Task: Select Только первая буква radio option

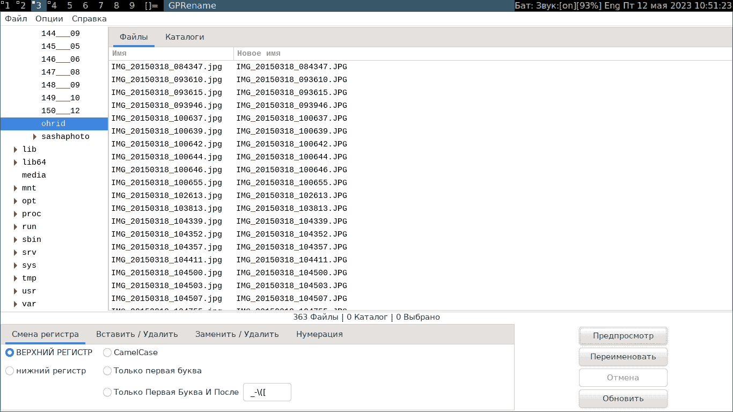Action: point(107,371)
